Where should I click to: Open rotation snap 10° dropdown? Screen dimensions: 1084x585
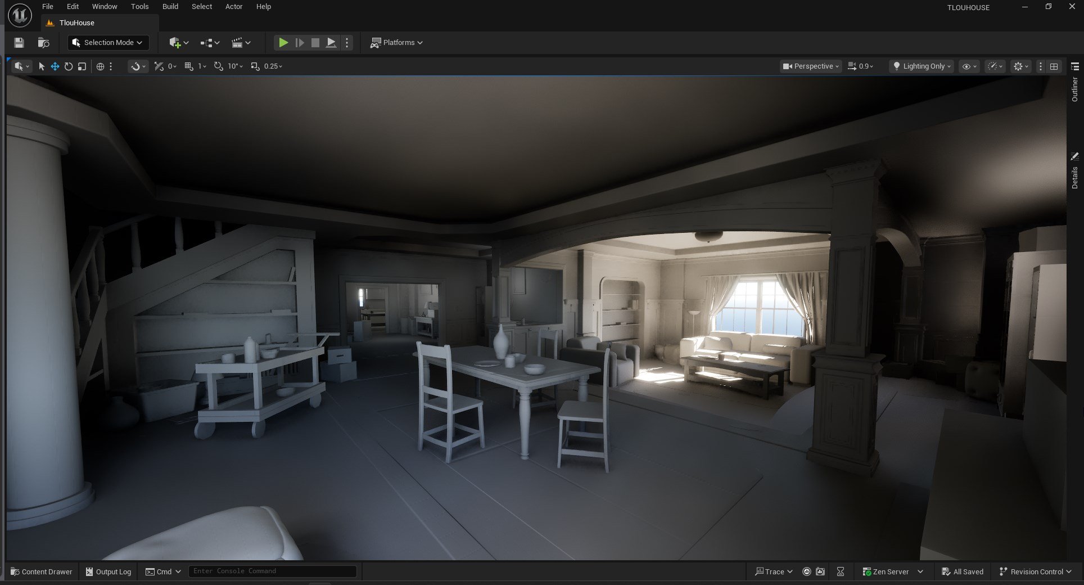tap(235, 66)
